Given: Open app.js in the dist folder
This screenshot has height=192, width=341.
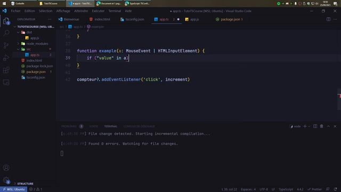Looking at the screenshot, I should point(34,38).
